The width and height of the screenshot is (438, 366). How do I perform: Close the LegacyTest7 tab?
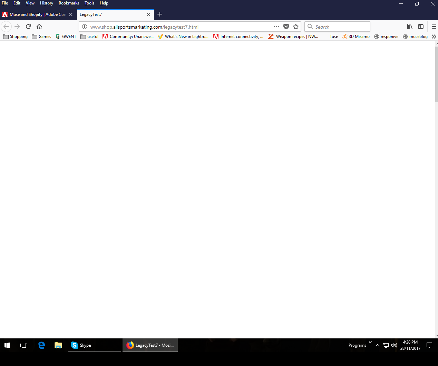(x=148, y=14)
